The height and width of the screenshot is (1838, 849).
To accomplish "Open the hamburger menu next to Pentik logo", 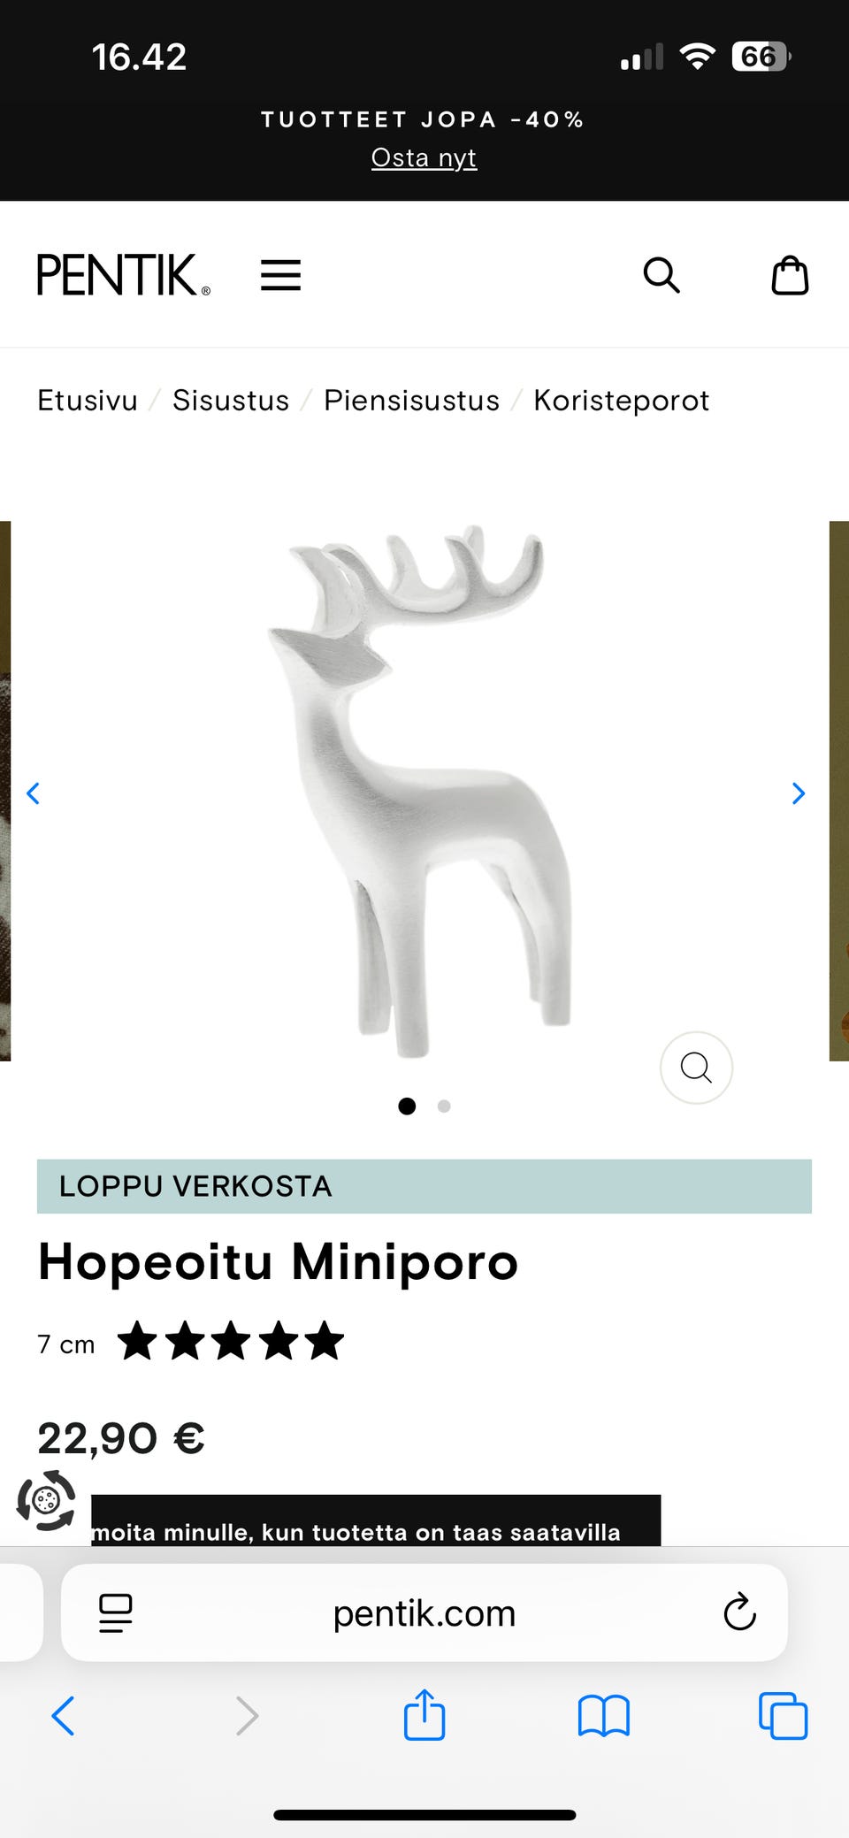I will point(280,275).
